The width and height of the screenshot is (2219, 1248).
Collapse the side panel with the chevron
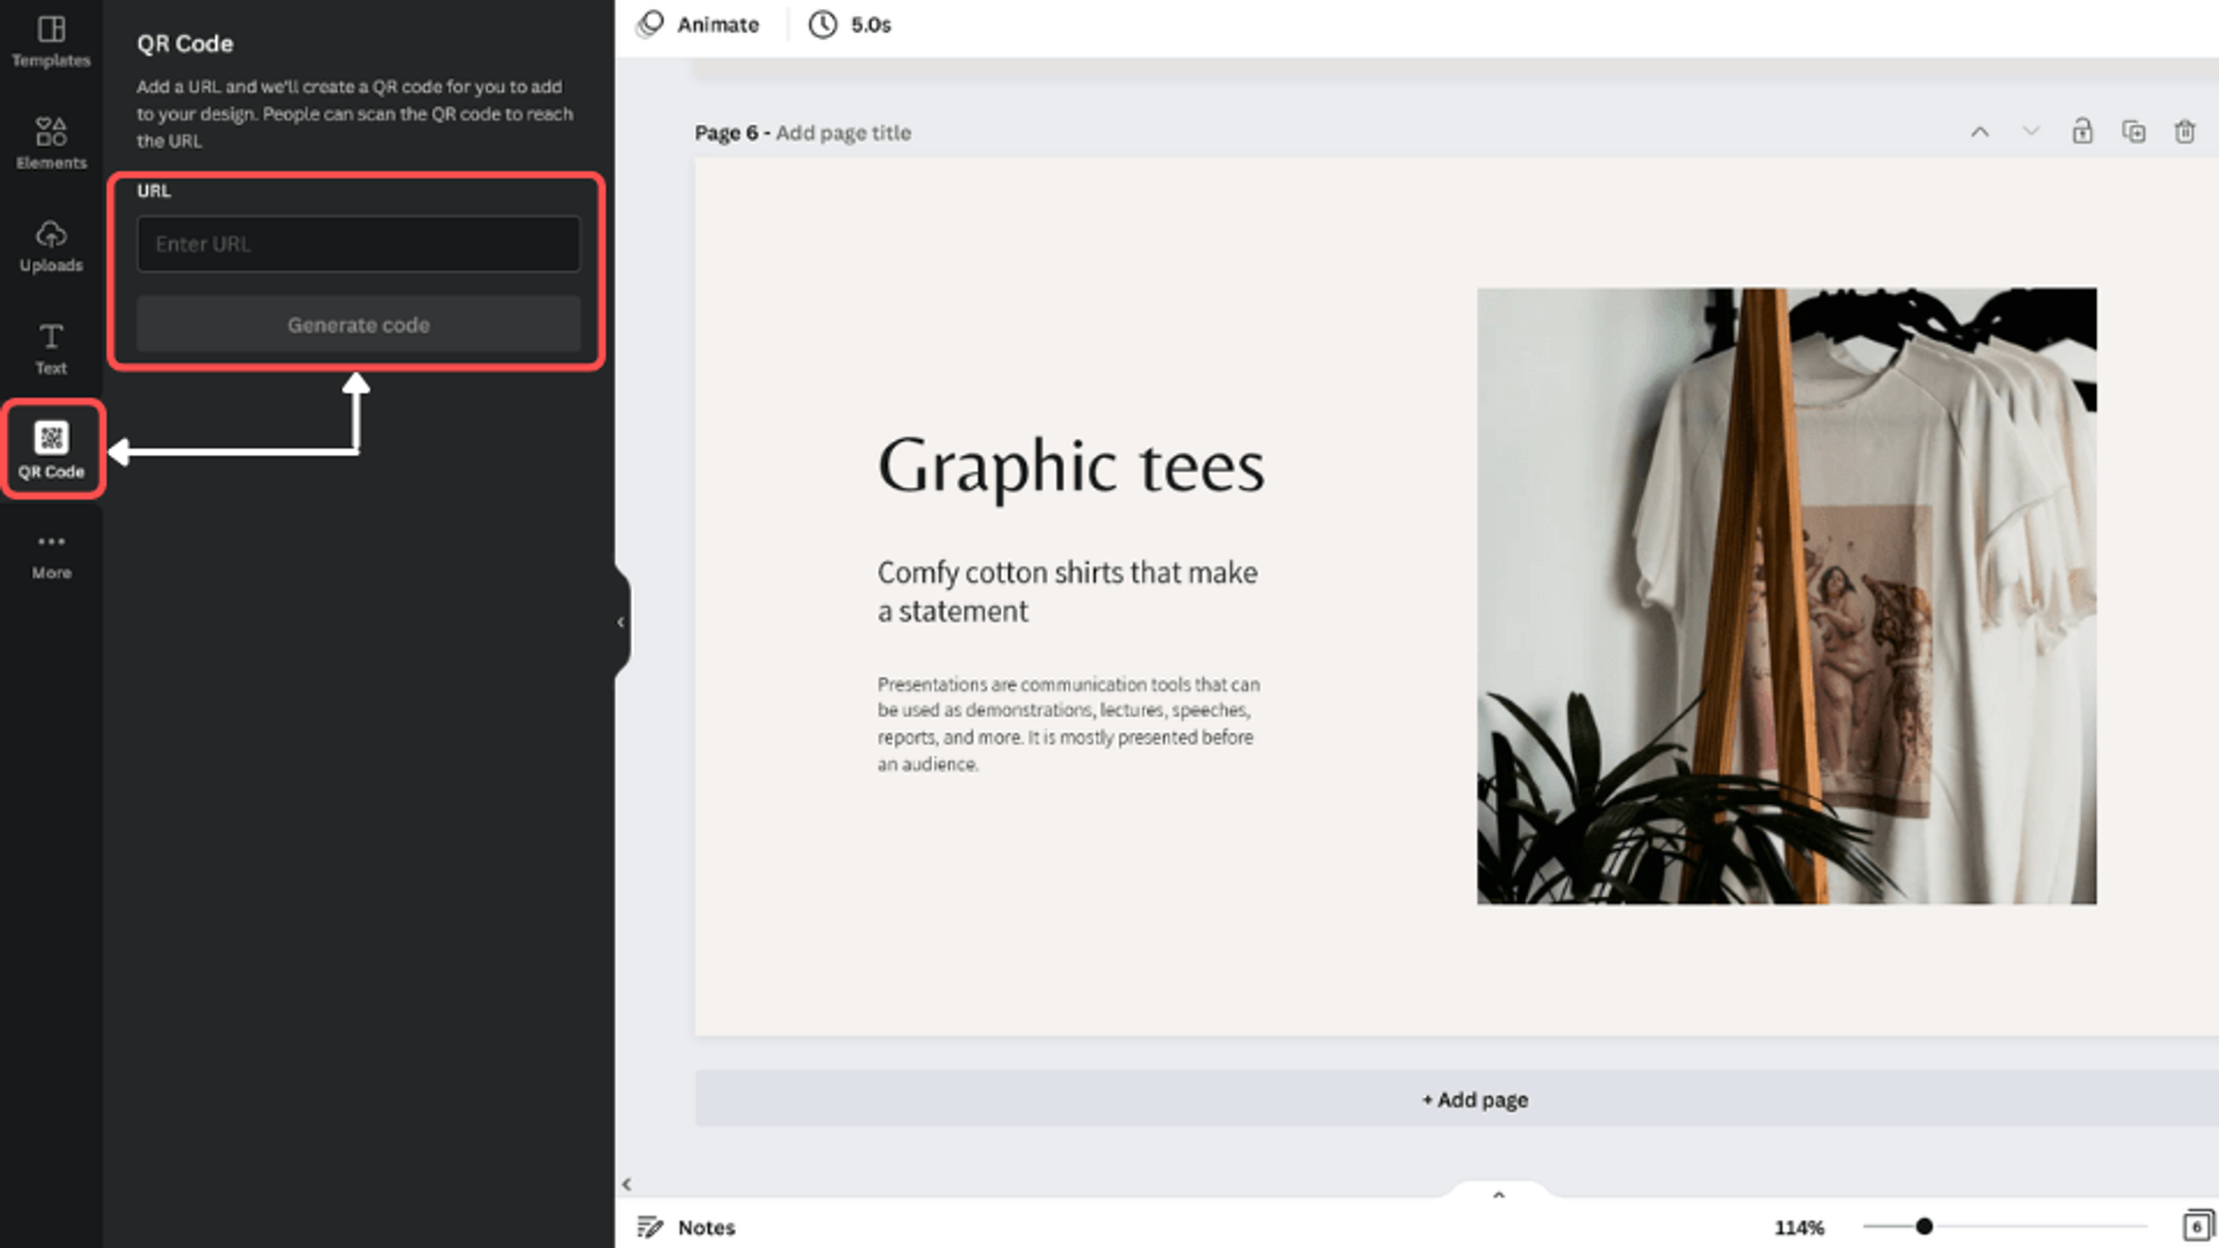coord(620,622)
